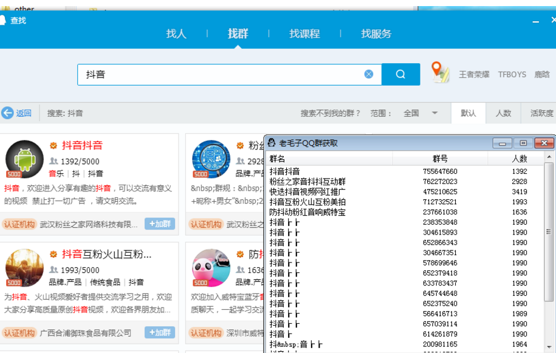The image size is (556, 353).
Task: Click the 搜索不到我的群? link
Action: (330, 113)
